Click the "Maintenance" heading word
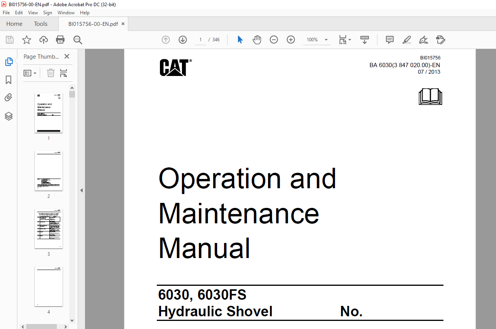 [239, 213]
